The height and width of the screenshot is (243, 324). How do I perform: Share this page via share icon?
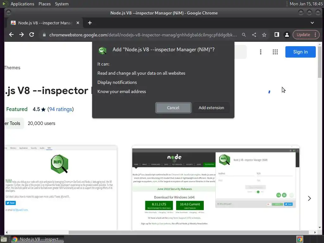point(254,35)
